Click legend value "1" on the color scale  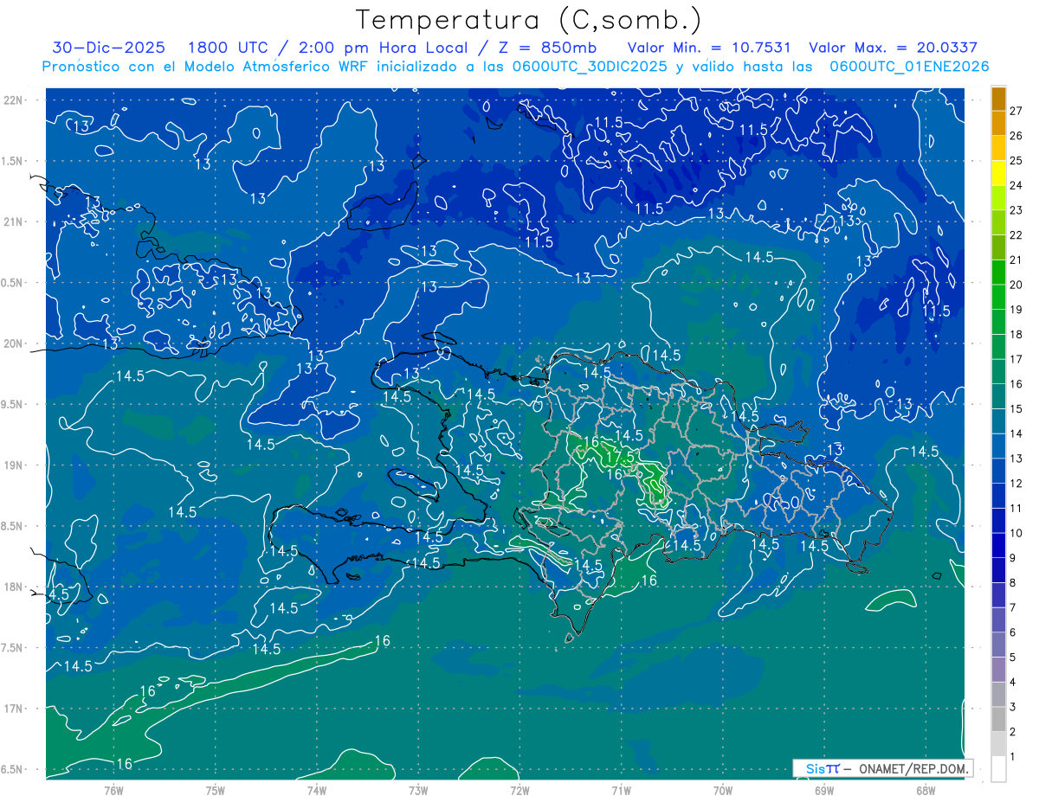click(1012, 757)
